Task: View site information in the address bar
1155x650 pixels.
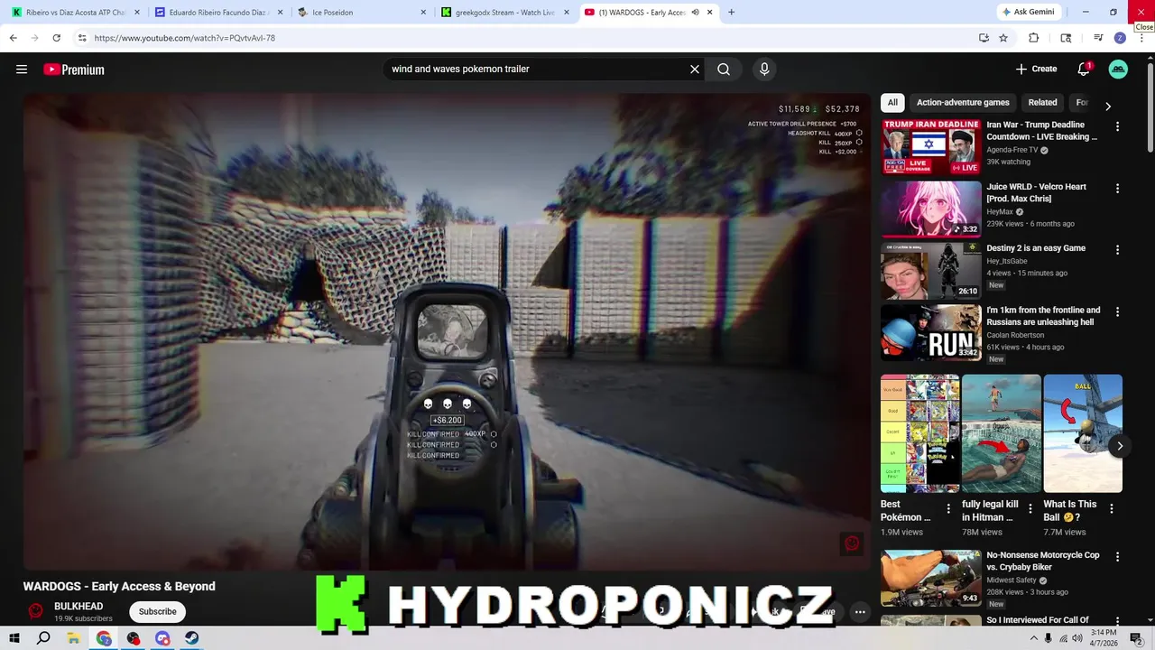Action: pyautogui.click(x=82, y=38)
